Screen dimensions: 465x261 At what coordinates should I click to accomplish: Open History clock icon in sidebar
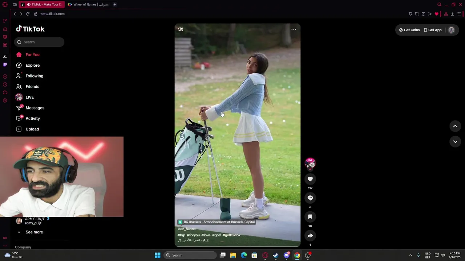coord(5,84)
